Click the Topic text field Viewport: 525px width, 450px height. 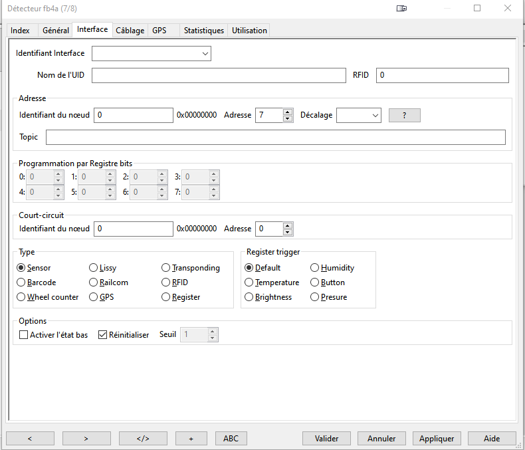click(275, 138)
